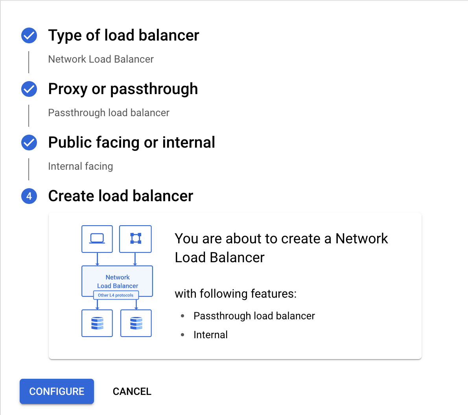The image size is (468, 415).
Task: Cancel the load balancer creation
Action: point(132,391)
